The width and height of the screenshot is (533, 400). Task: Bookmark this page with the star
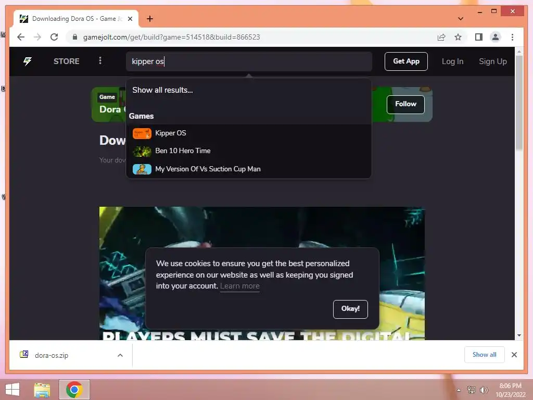point(458,37)
